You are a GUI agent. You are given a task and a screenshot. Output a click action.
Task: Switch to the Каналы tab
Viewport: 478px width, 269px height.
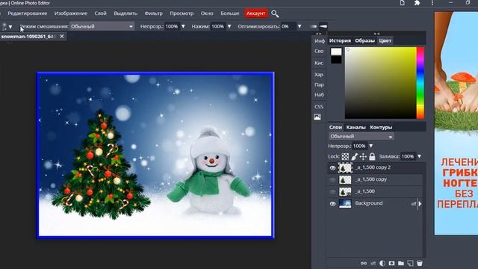pyautogui.click(x=356, y=127)
